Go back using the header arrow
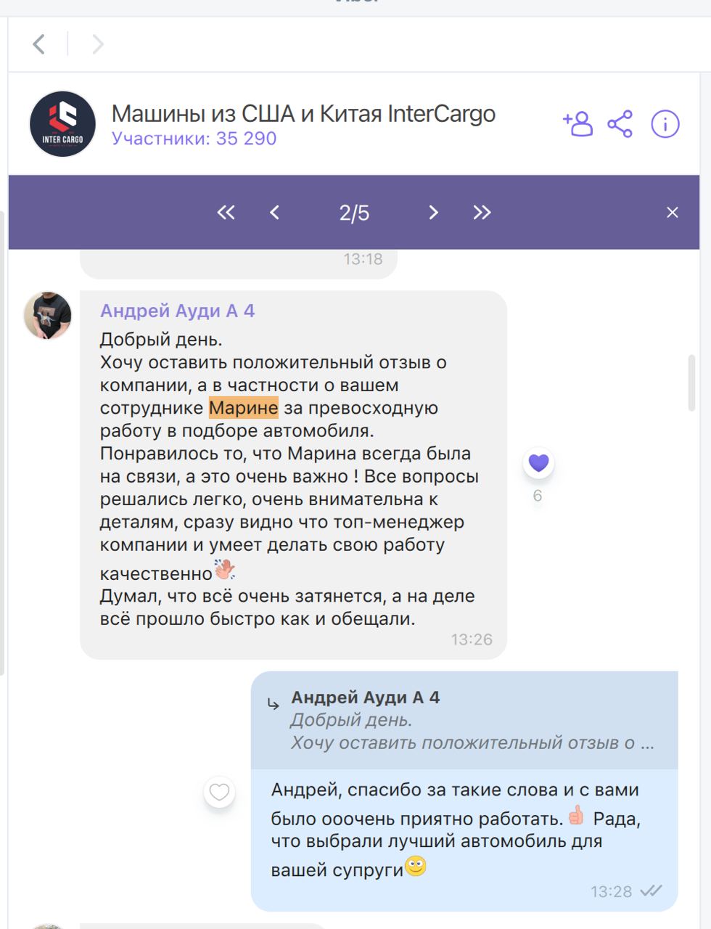 pos(39,44)
